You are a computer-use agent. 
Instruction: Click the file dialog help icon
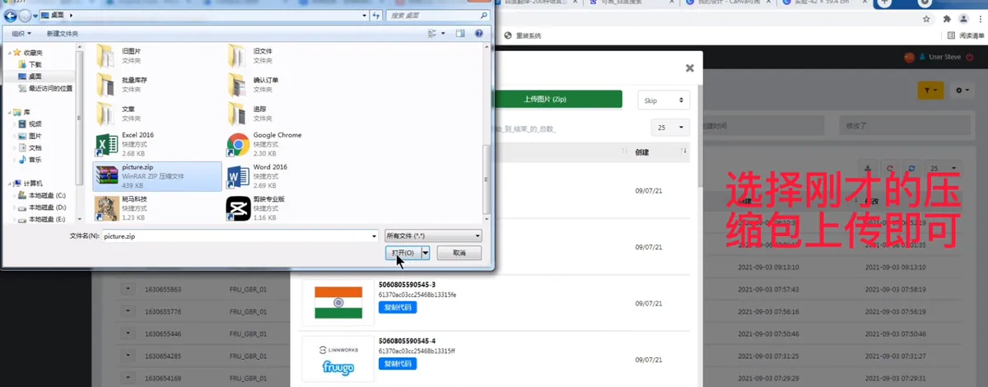click(478, 33)
